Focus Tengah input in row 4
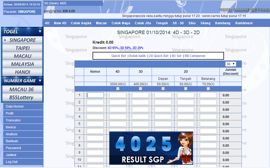270x168 pixels. pyautogui.click(x=186, y=117)
